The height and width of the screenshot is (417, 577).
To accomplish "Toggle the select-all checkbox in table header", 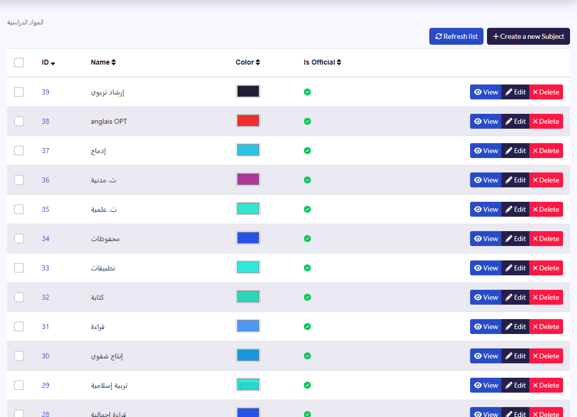I will coord(19,63).
